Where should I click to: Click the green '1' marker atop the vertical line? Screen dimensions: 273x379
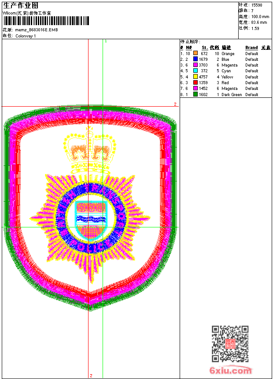pyautogui.click(x=106, y=41)
